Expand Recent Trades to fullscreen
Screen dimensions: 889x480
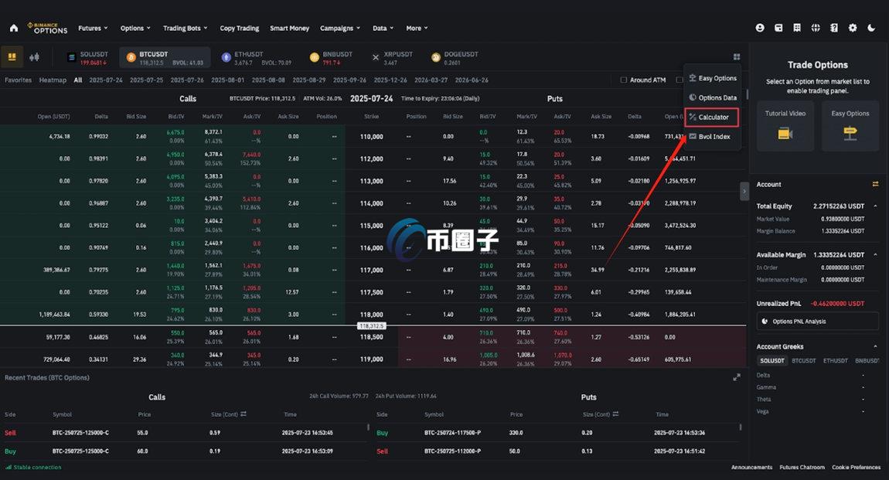(737, 377)
